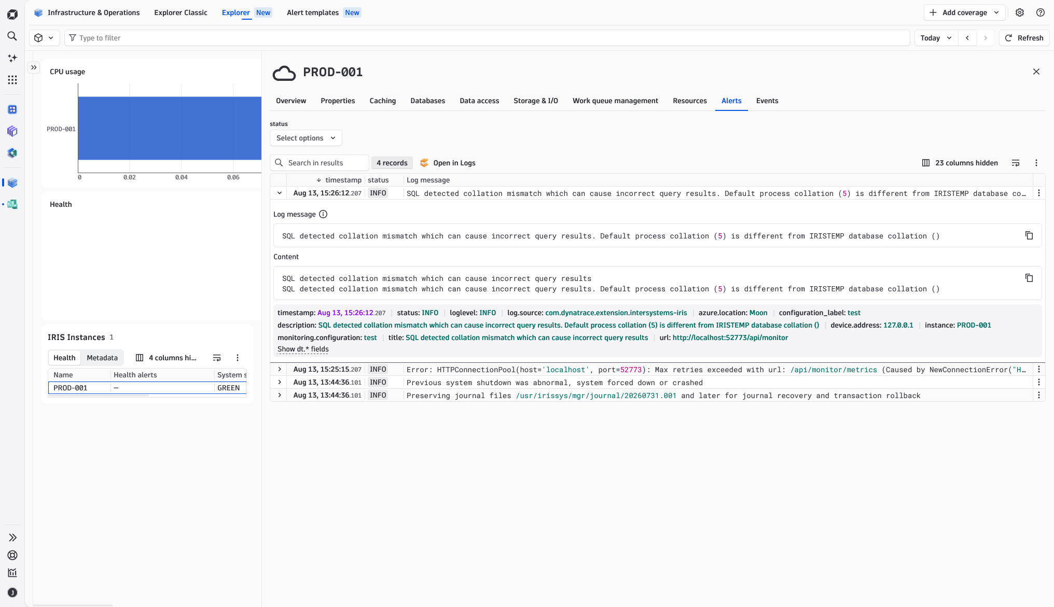The width and height of the screenshot is (1054, 607).
Task: Toggle line wrap in IRIS Instances table
Action: 217,358
